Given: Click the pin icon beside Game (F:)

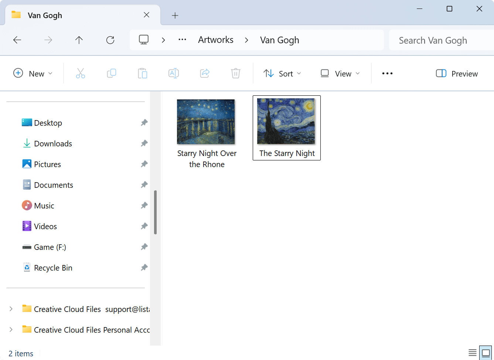Looking at the screenshot, I should point(144,247).
